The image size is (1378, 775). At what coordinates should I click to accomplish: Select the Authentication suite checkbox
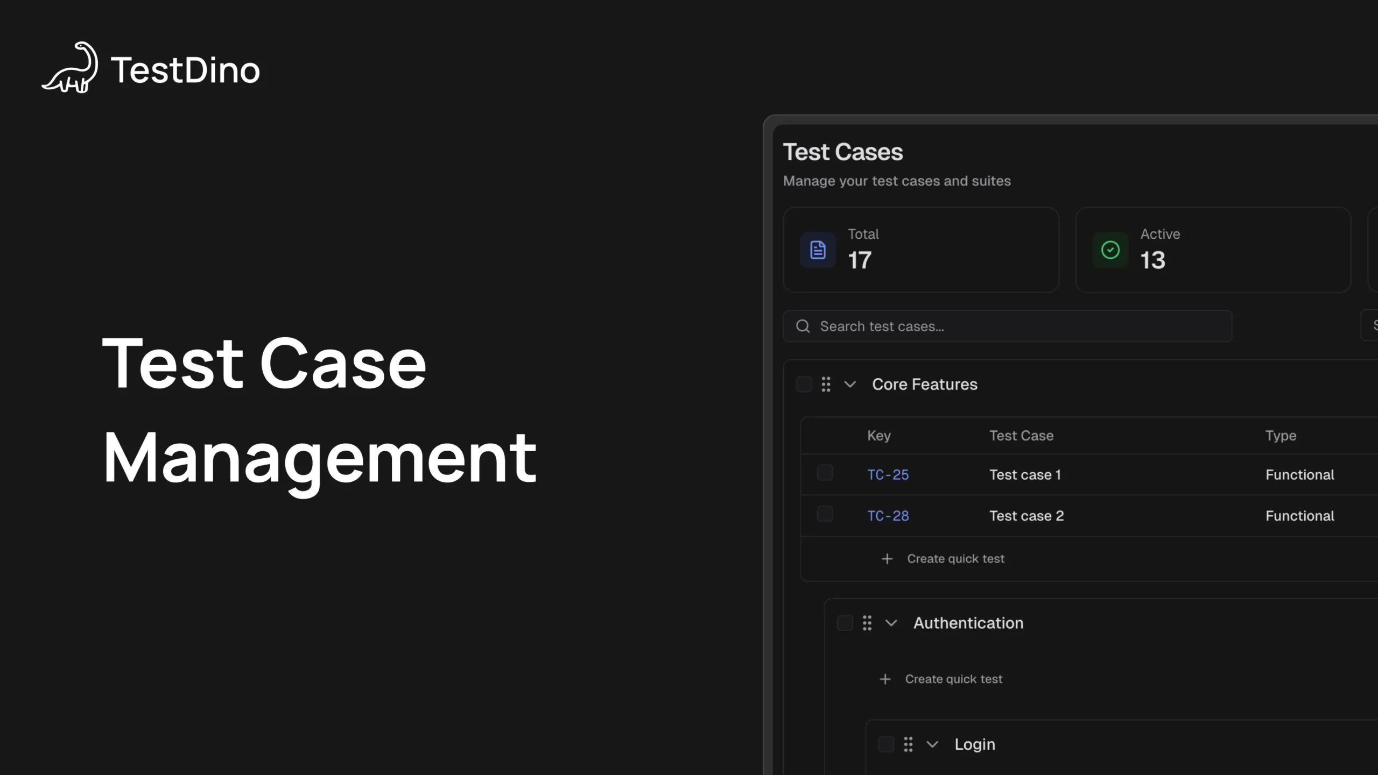tap(845, 623)
